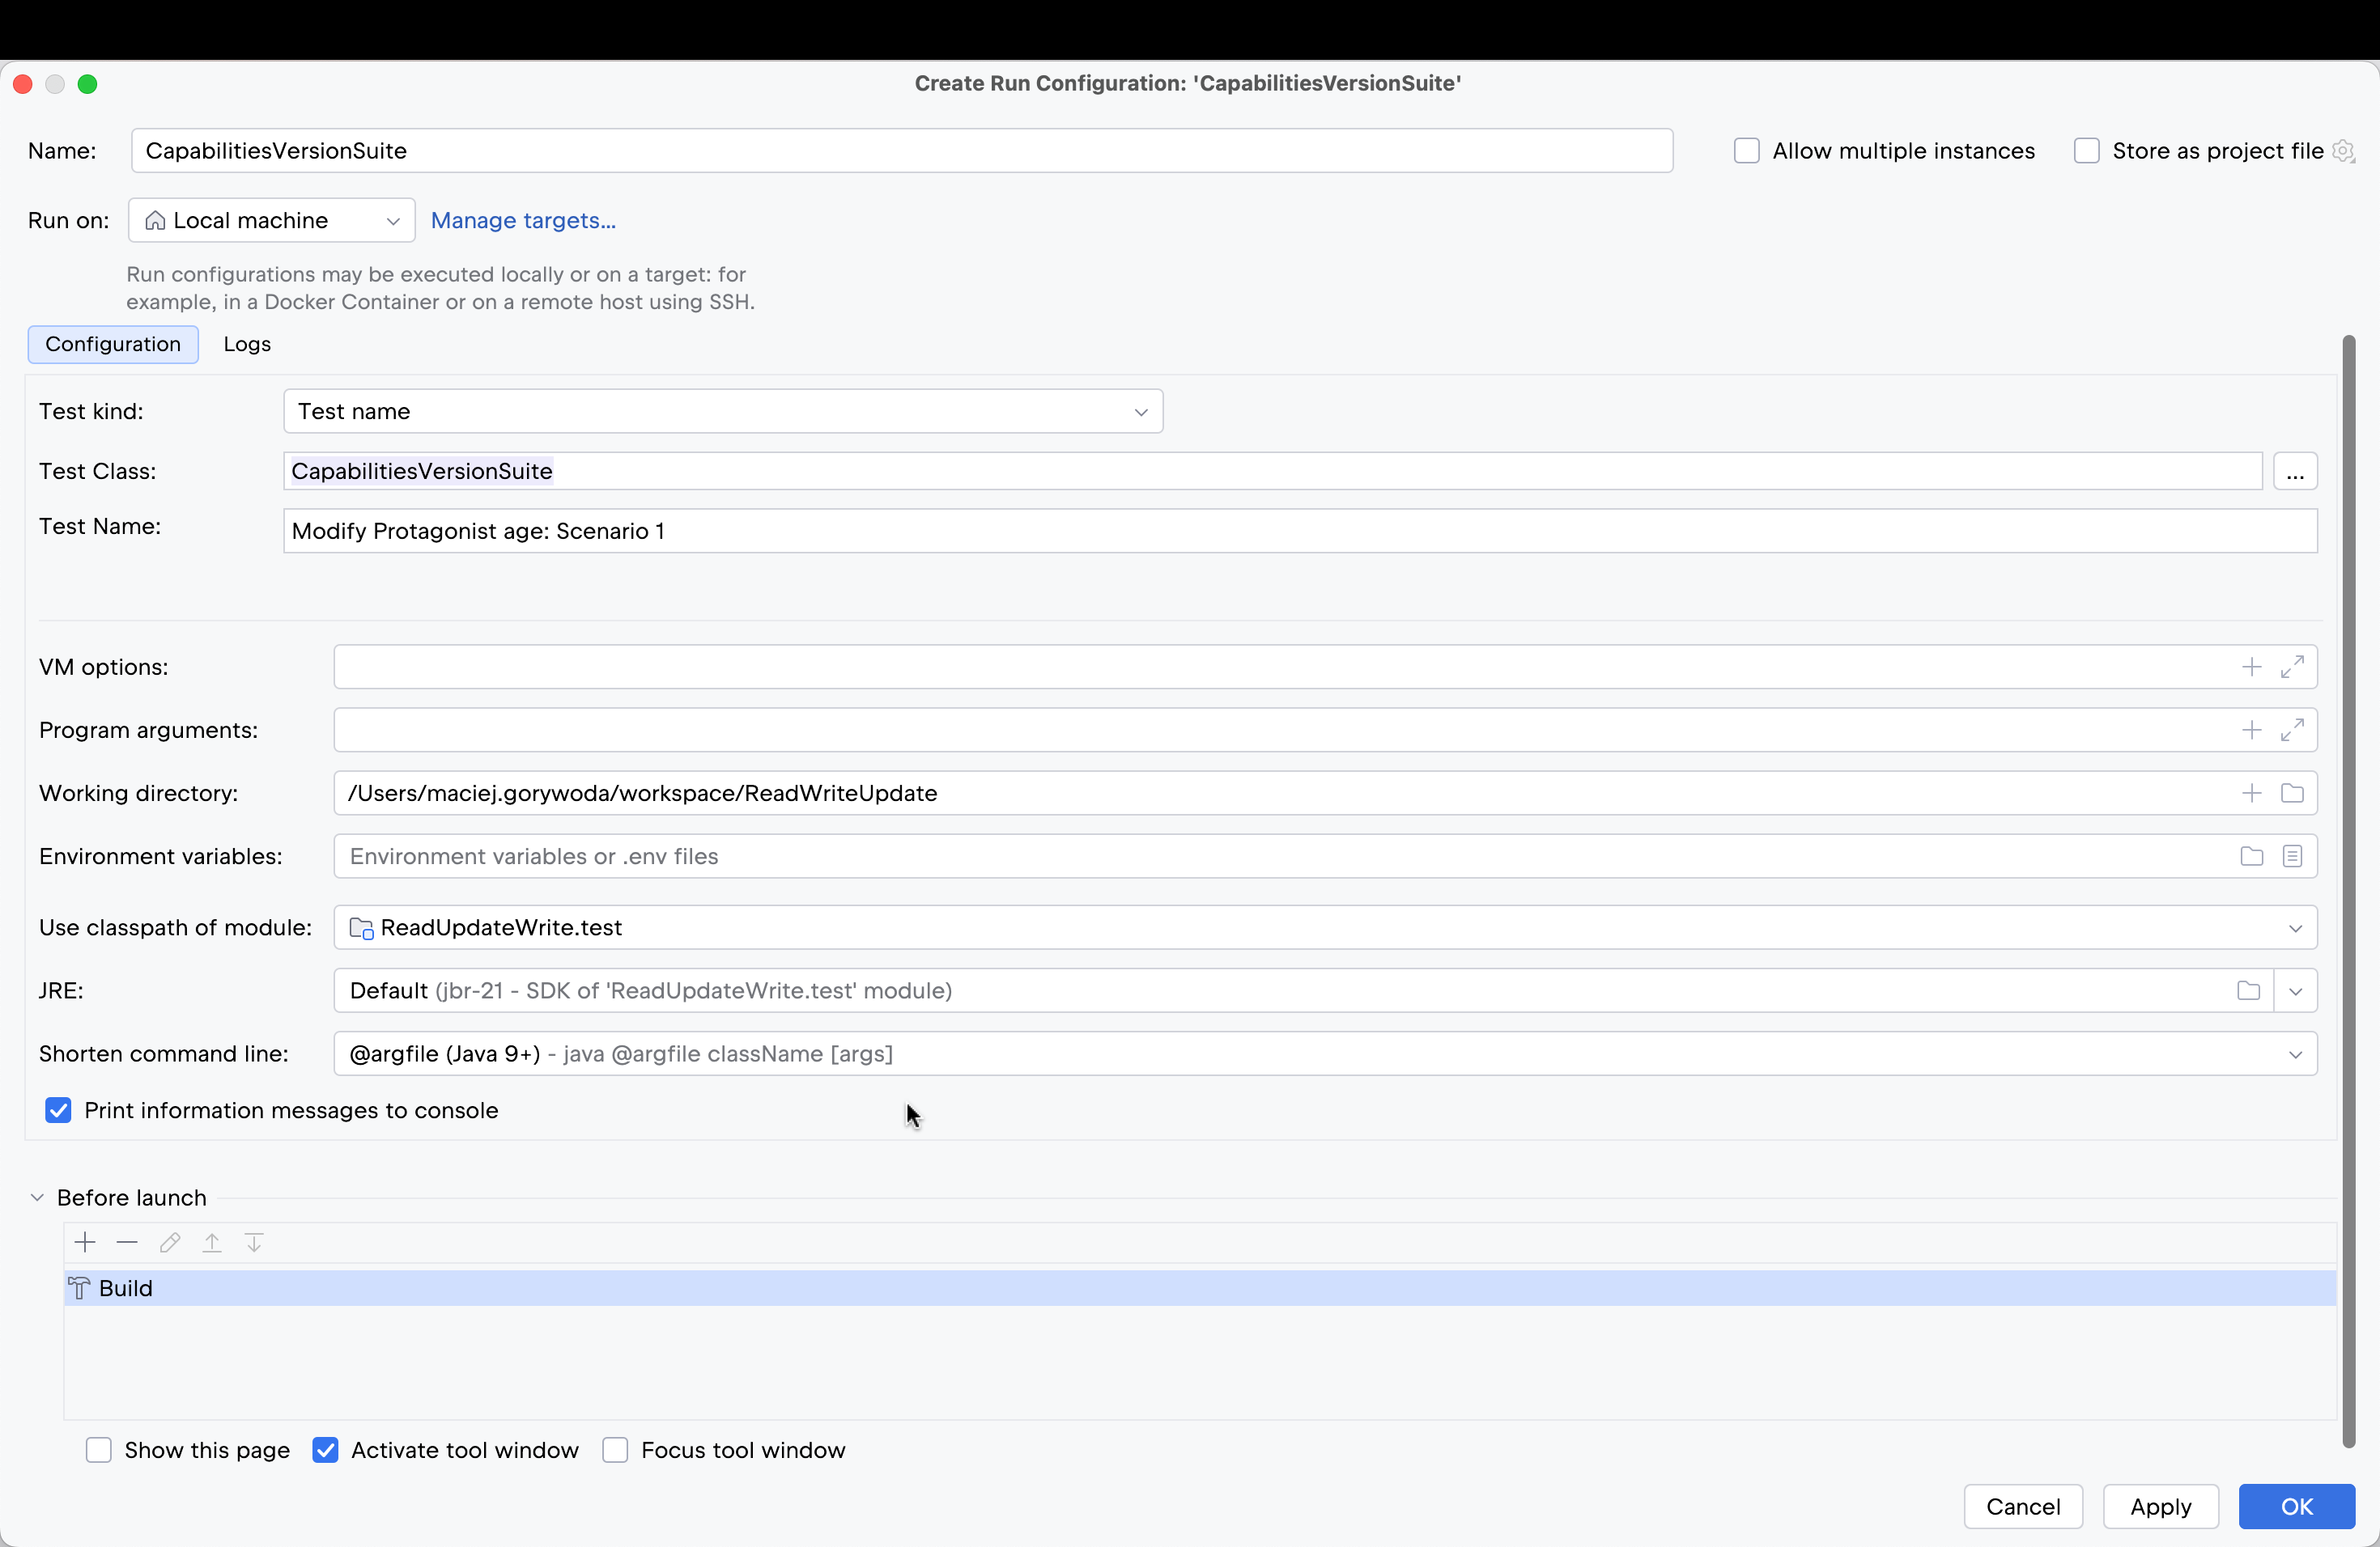This screenshot has height=1547, width=2380.
Task: Click the Test Class input field
Action: pyautogui.click(x=1272, y=472)
